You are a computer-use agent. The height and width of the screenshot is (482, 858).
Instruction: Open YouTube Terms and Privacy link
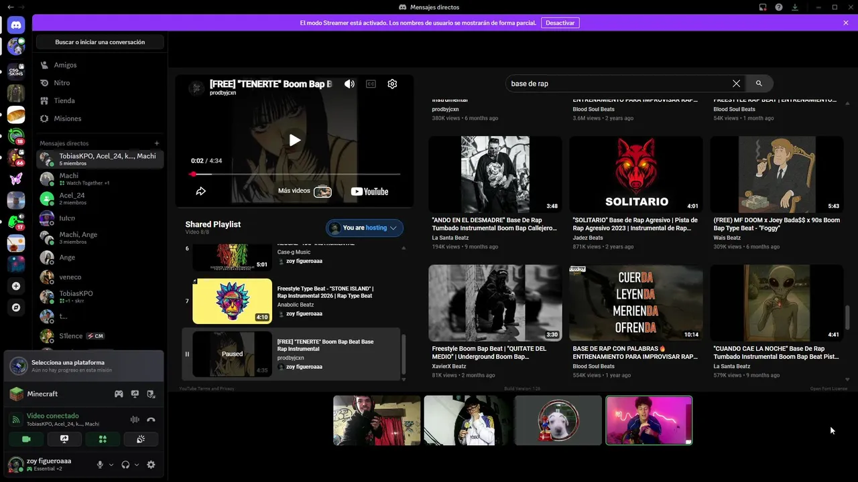click(x=206, y=388)
